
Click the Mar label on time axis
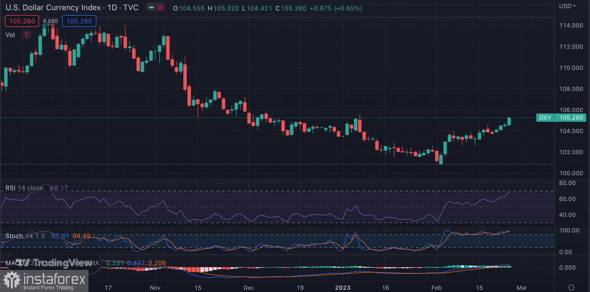click(521, 288)
